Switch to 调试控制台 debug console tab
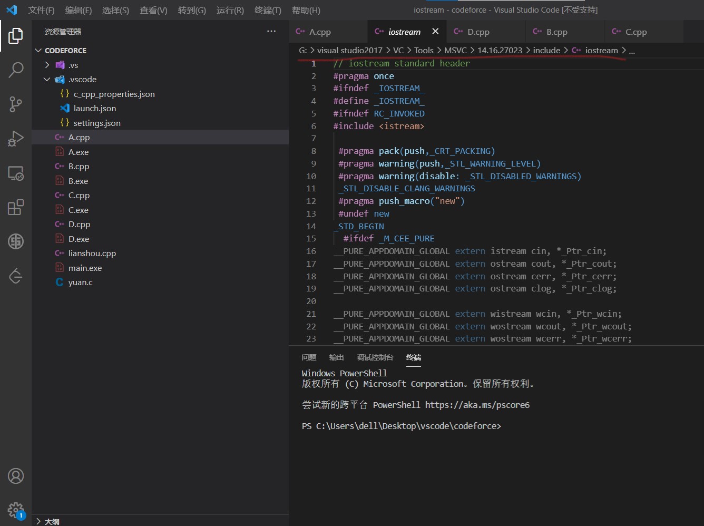This screenshot has height=526, width=704. [375, 357]
